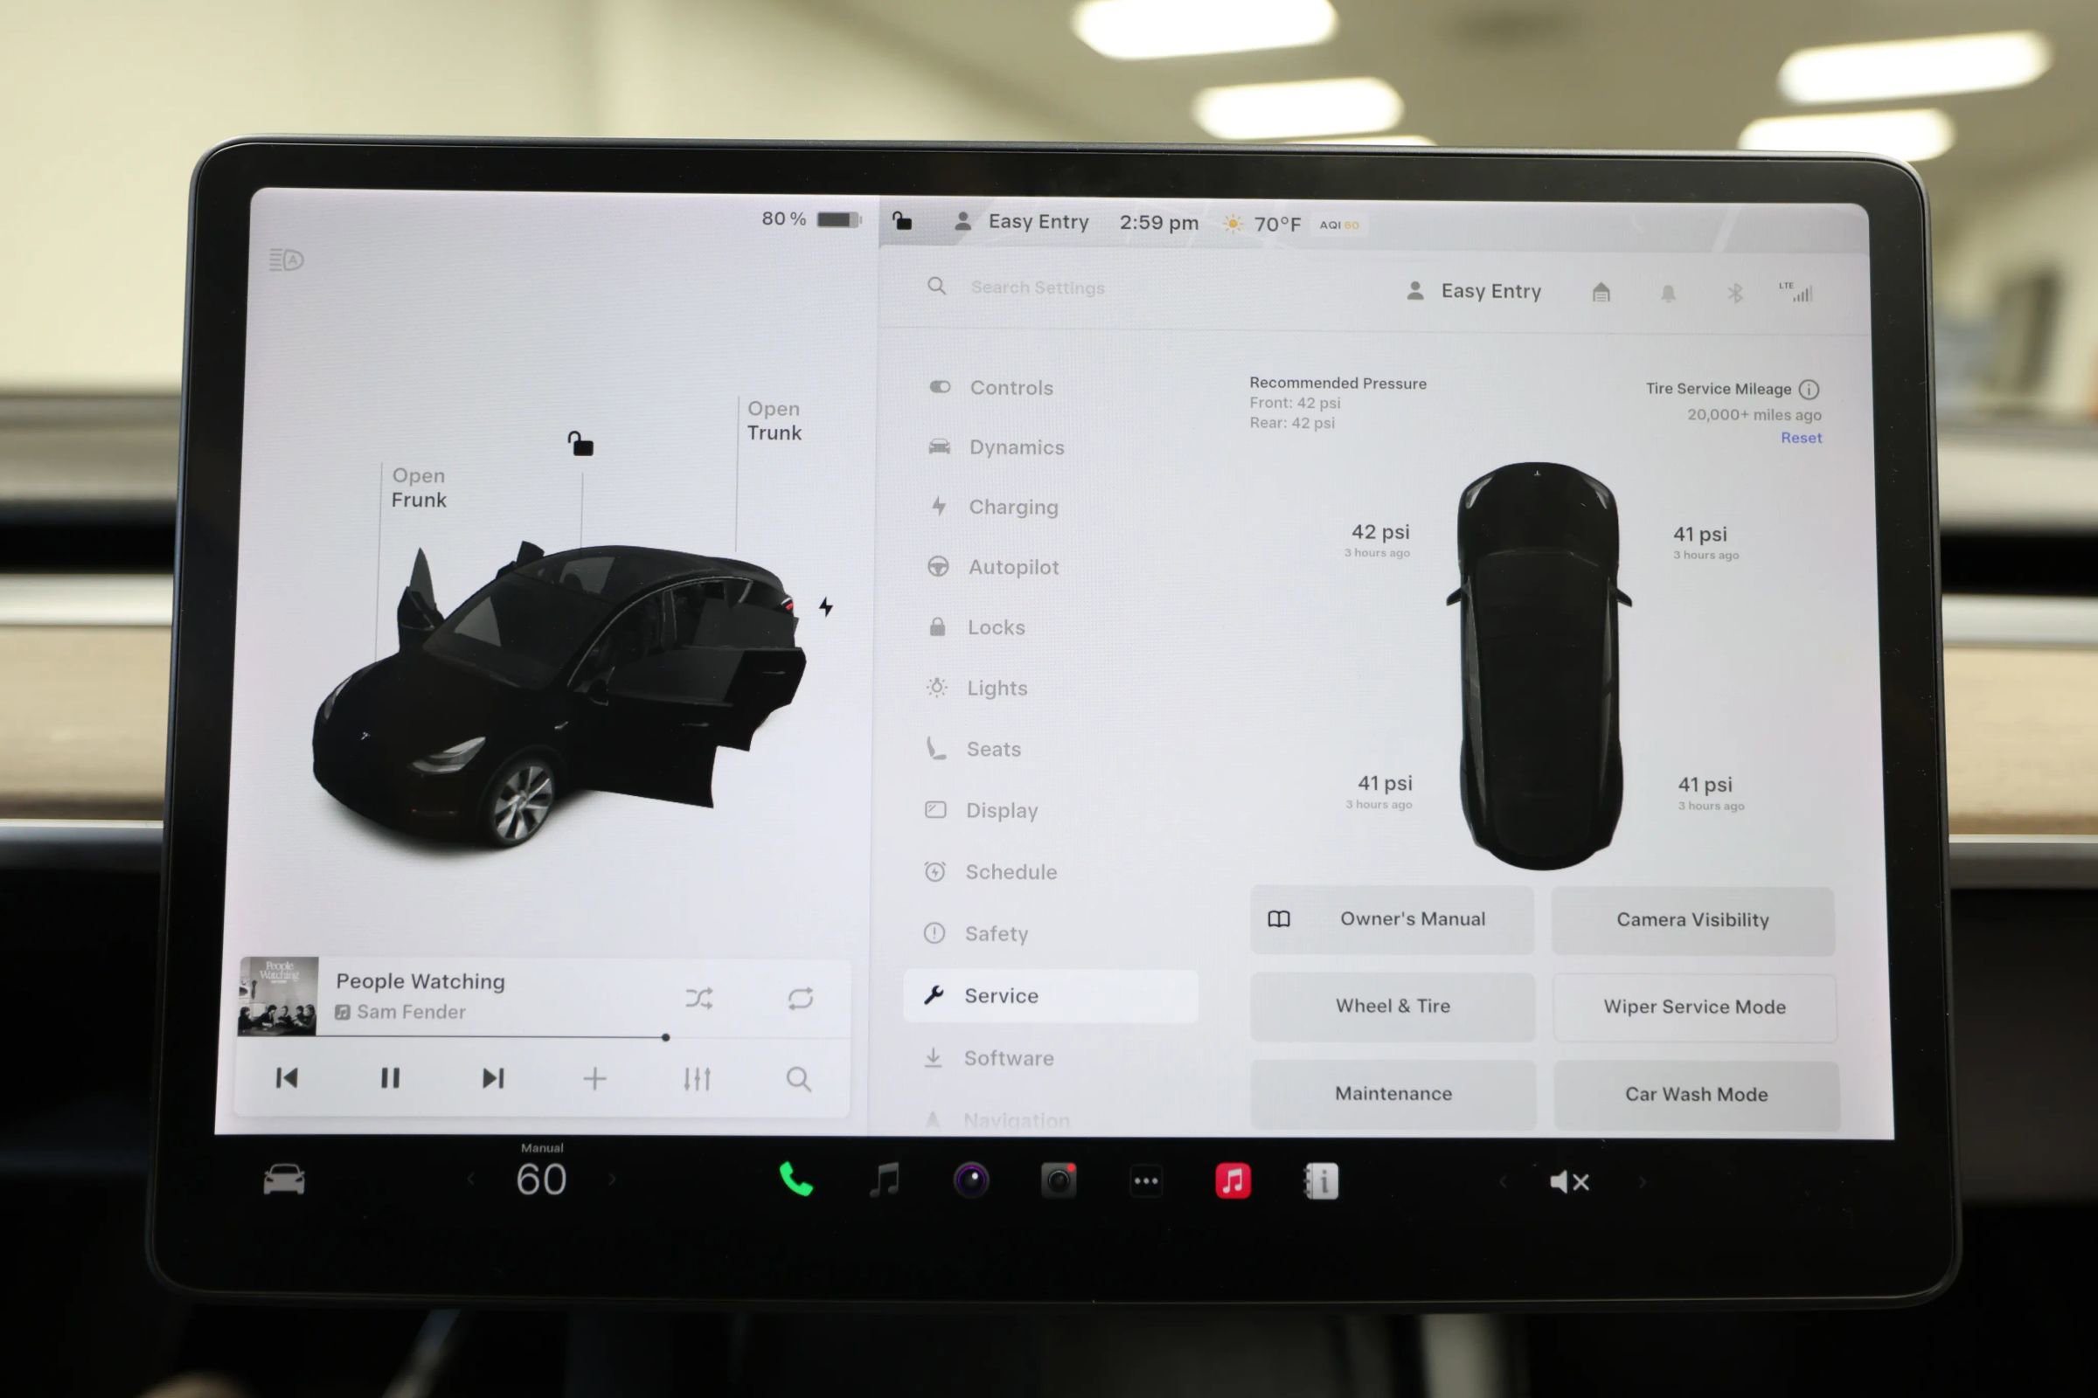This screenshot has height=1398, width=2098.
Task: Expand the app launcher with the ellipsis icon
Action: point(1146,1181)
